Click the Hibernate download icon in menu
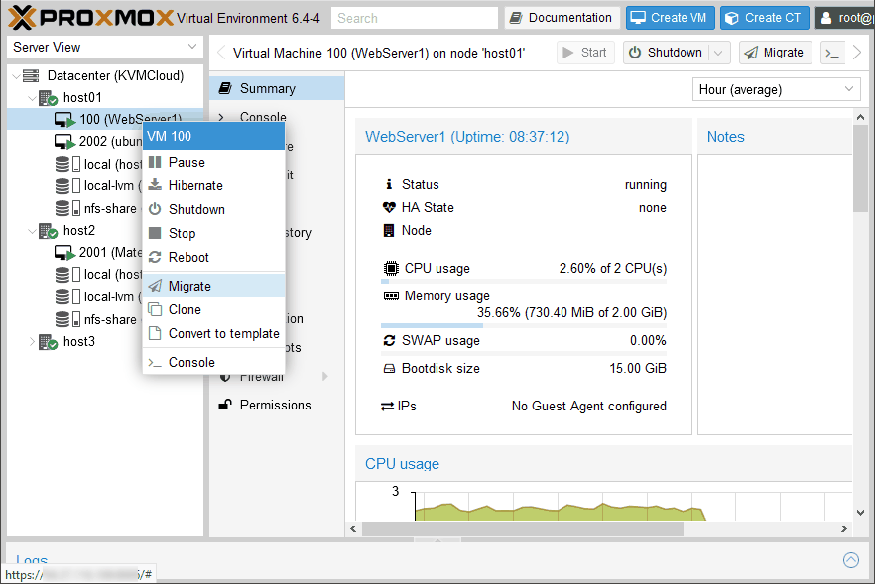875x584 pixels. (155, 185)
